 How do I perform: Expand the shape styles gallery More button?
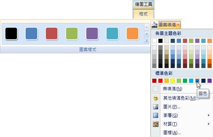[x=147, y=41]
